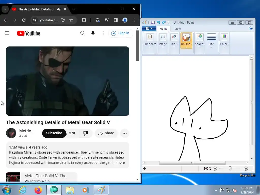Screen dimensions: 260x195
Task: Click the install app icon in address bar
Action: [x=63, y=20]
